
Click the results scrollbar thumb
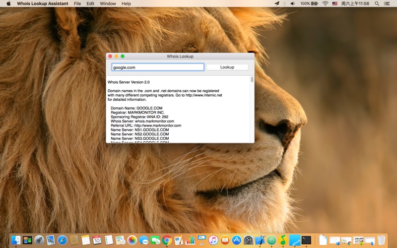[x=252, y=79]
